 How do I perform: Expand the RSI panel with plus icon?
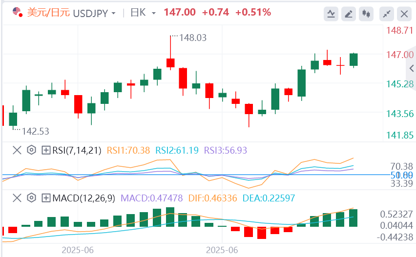point(46,150)
